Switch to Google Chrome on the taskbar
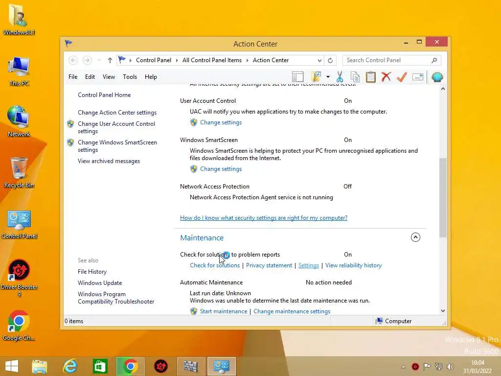The width and height of the screenshot is (501, 376). point(130,366)
